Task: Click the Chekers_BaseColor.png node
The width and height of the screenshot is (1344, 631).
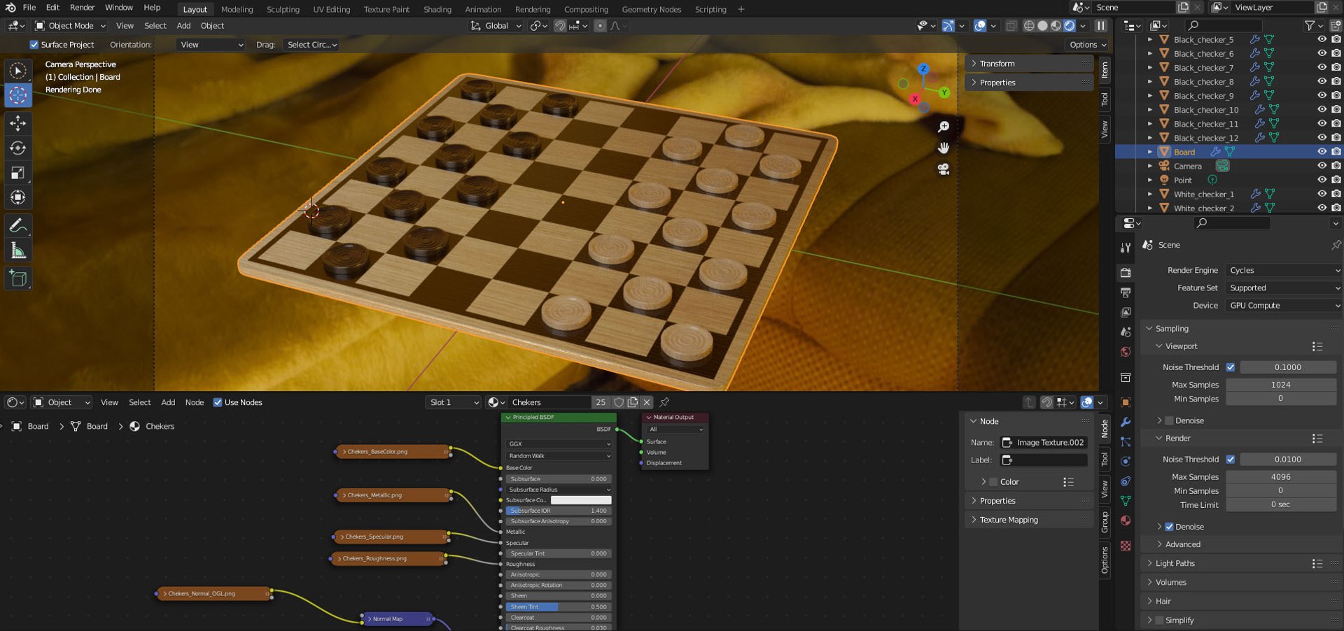Action: (393, 452)
